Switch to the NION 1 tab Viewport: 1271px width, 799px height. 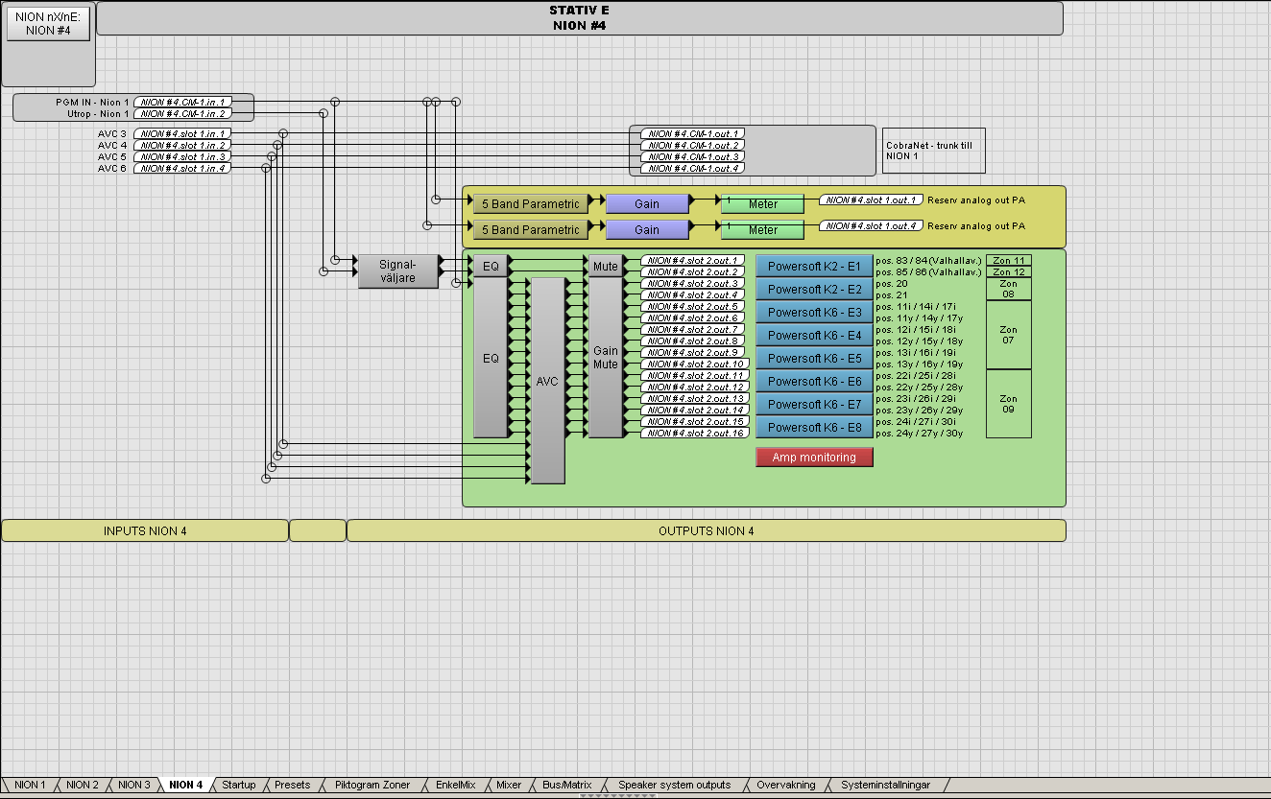click(29, 785)
